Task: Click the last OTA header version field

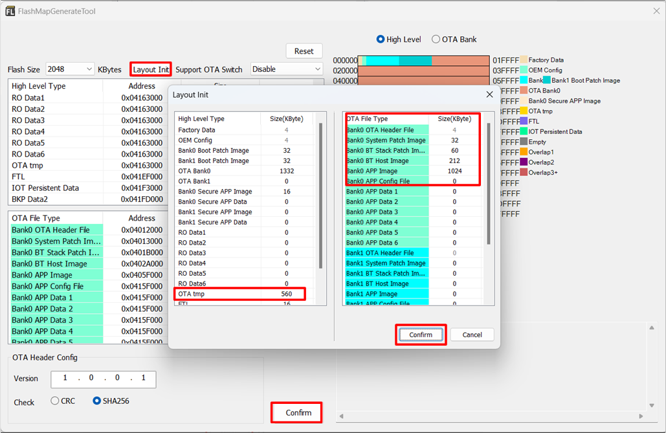Action: tap(143, 378)
